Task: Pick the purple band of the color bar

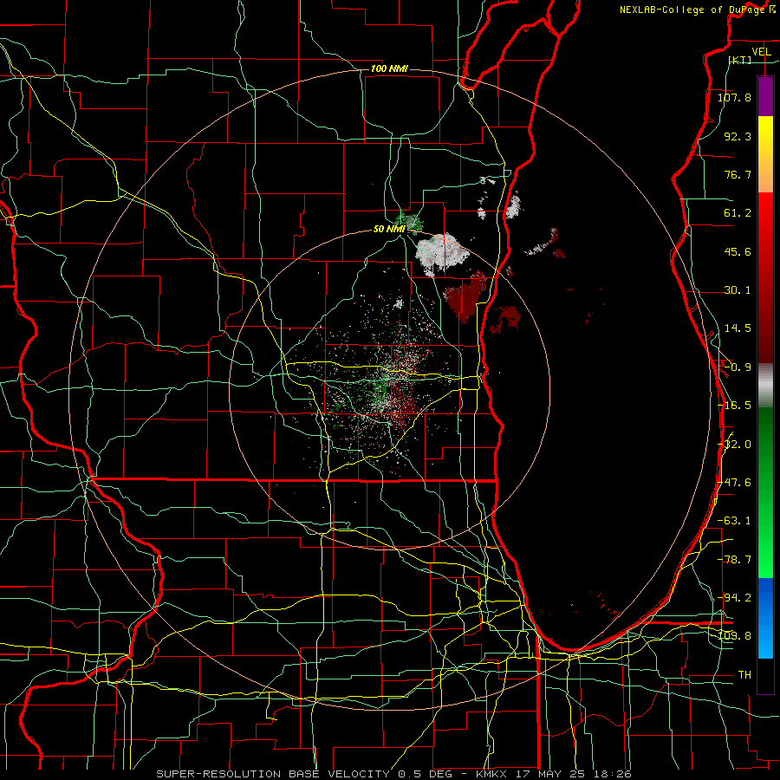Action: (765, 96)
